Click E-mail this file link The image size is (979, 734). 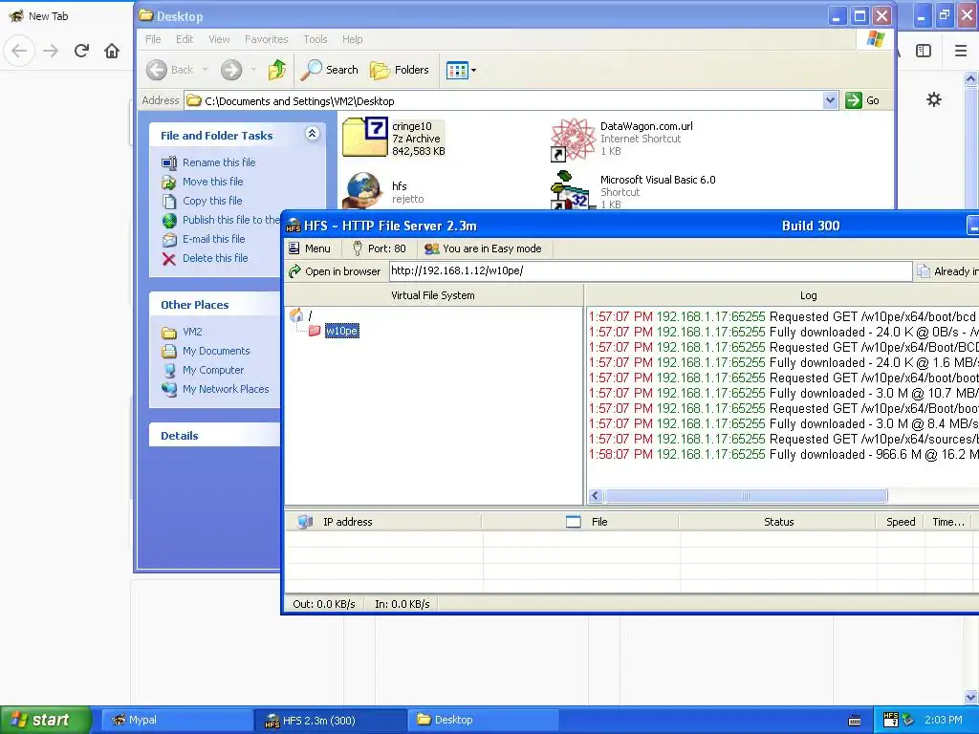point(213,239)
